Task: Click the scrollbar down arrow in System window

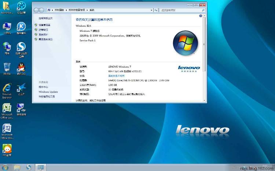Action: coord(204,100)
